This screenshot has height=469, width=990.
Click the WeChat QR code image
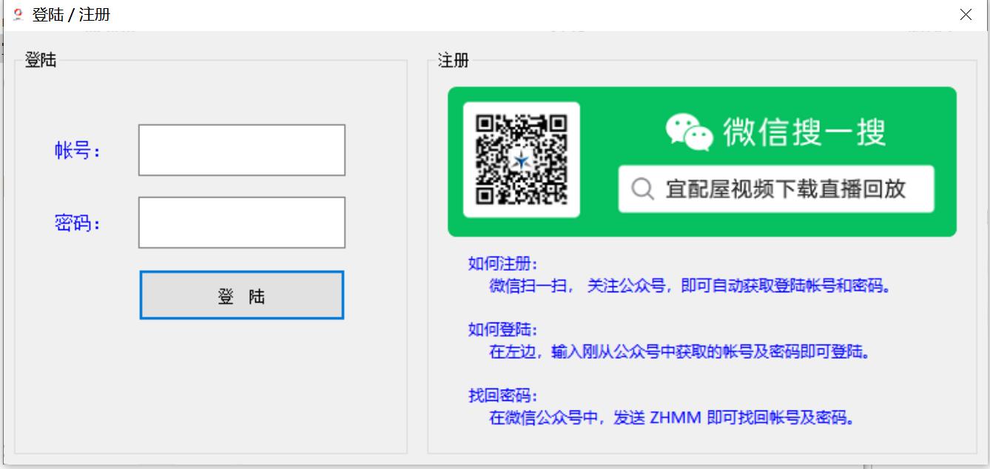click(522, 160)
